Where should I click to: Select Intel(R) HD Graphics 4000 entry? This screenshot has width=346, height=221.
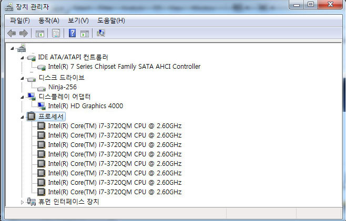[x=86, y=106]
